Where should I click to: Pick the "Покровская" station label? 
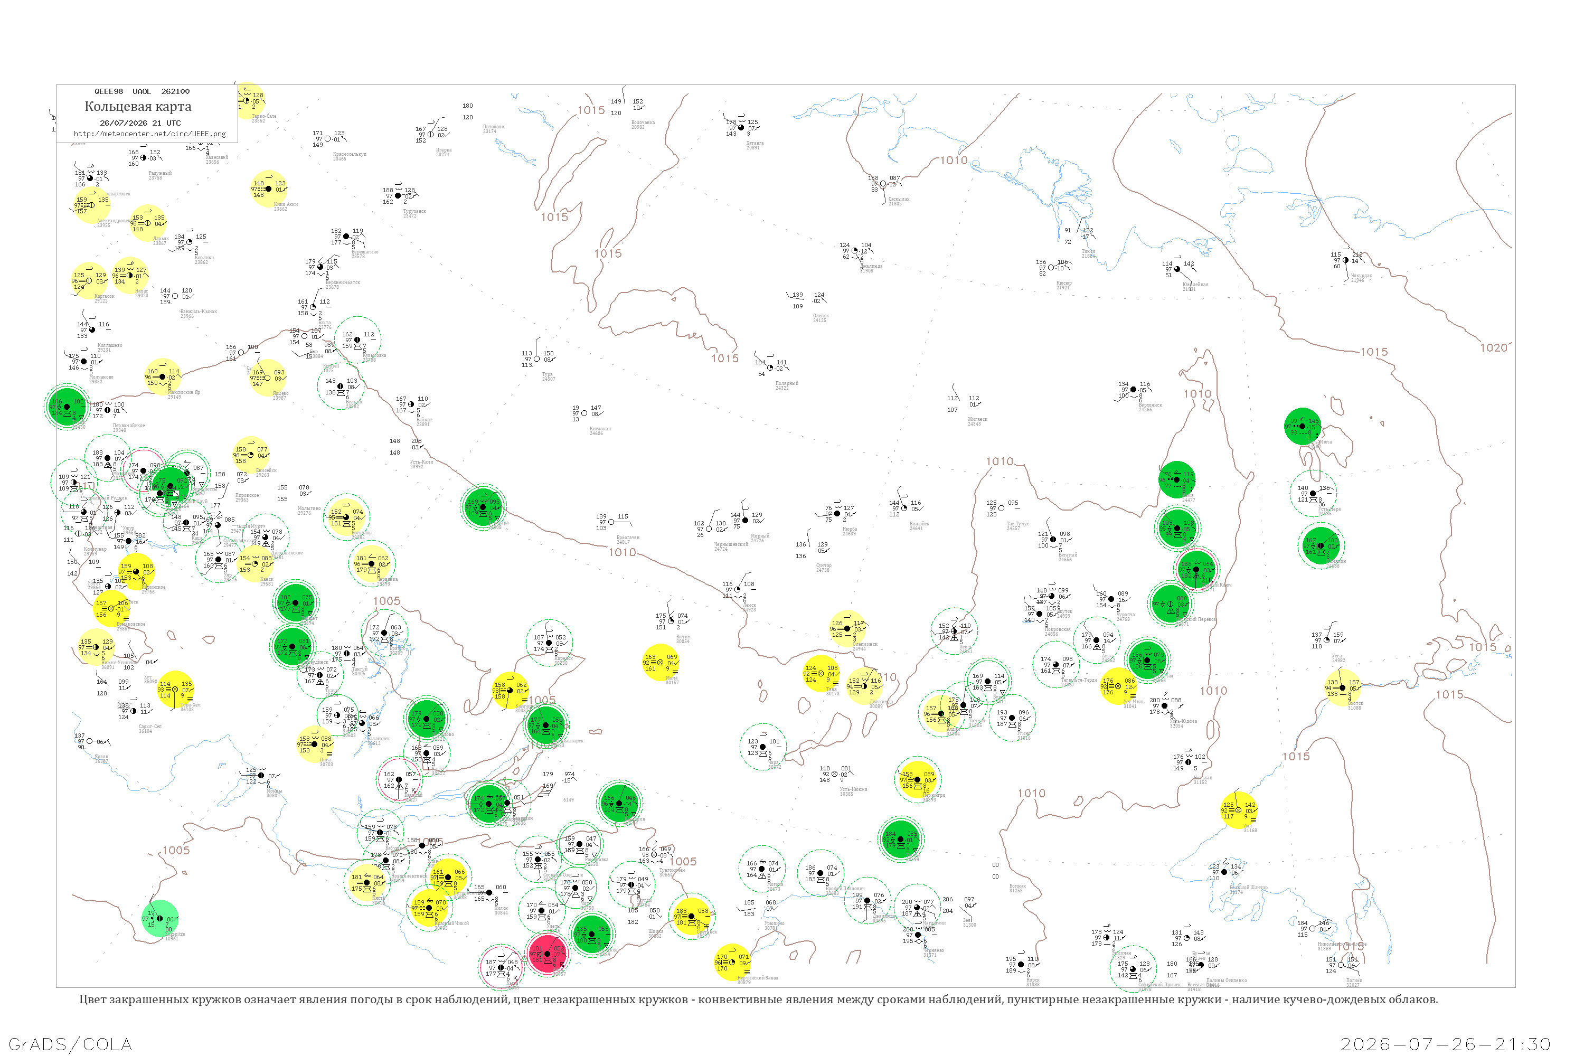(x=1058, y=629)
